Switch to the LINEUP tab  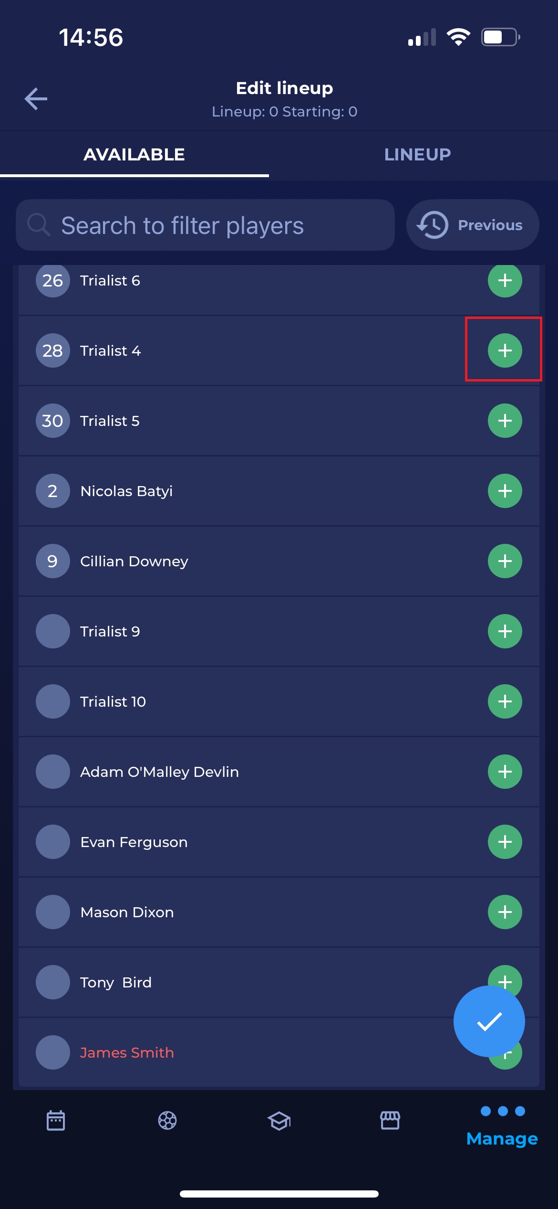coord(417,155)
